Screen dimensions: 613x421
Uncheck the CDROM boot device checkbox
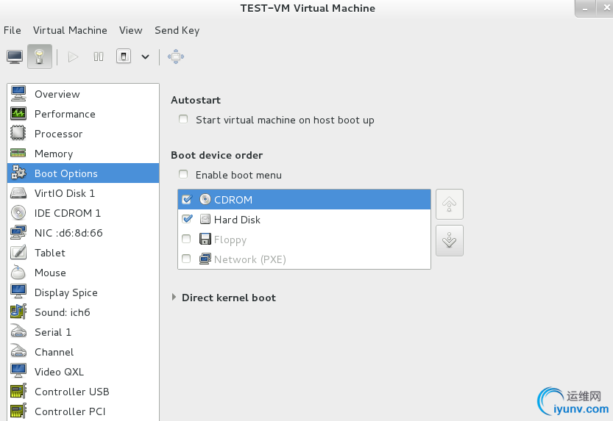pyautogui.click(x=187, y=199)
